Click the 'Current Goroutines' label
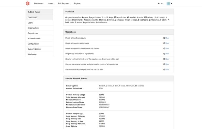This screenshot has height=129, width=202. [x=74, y=88]
